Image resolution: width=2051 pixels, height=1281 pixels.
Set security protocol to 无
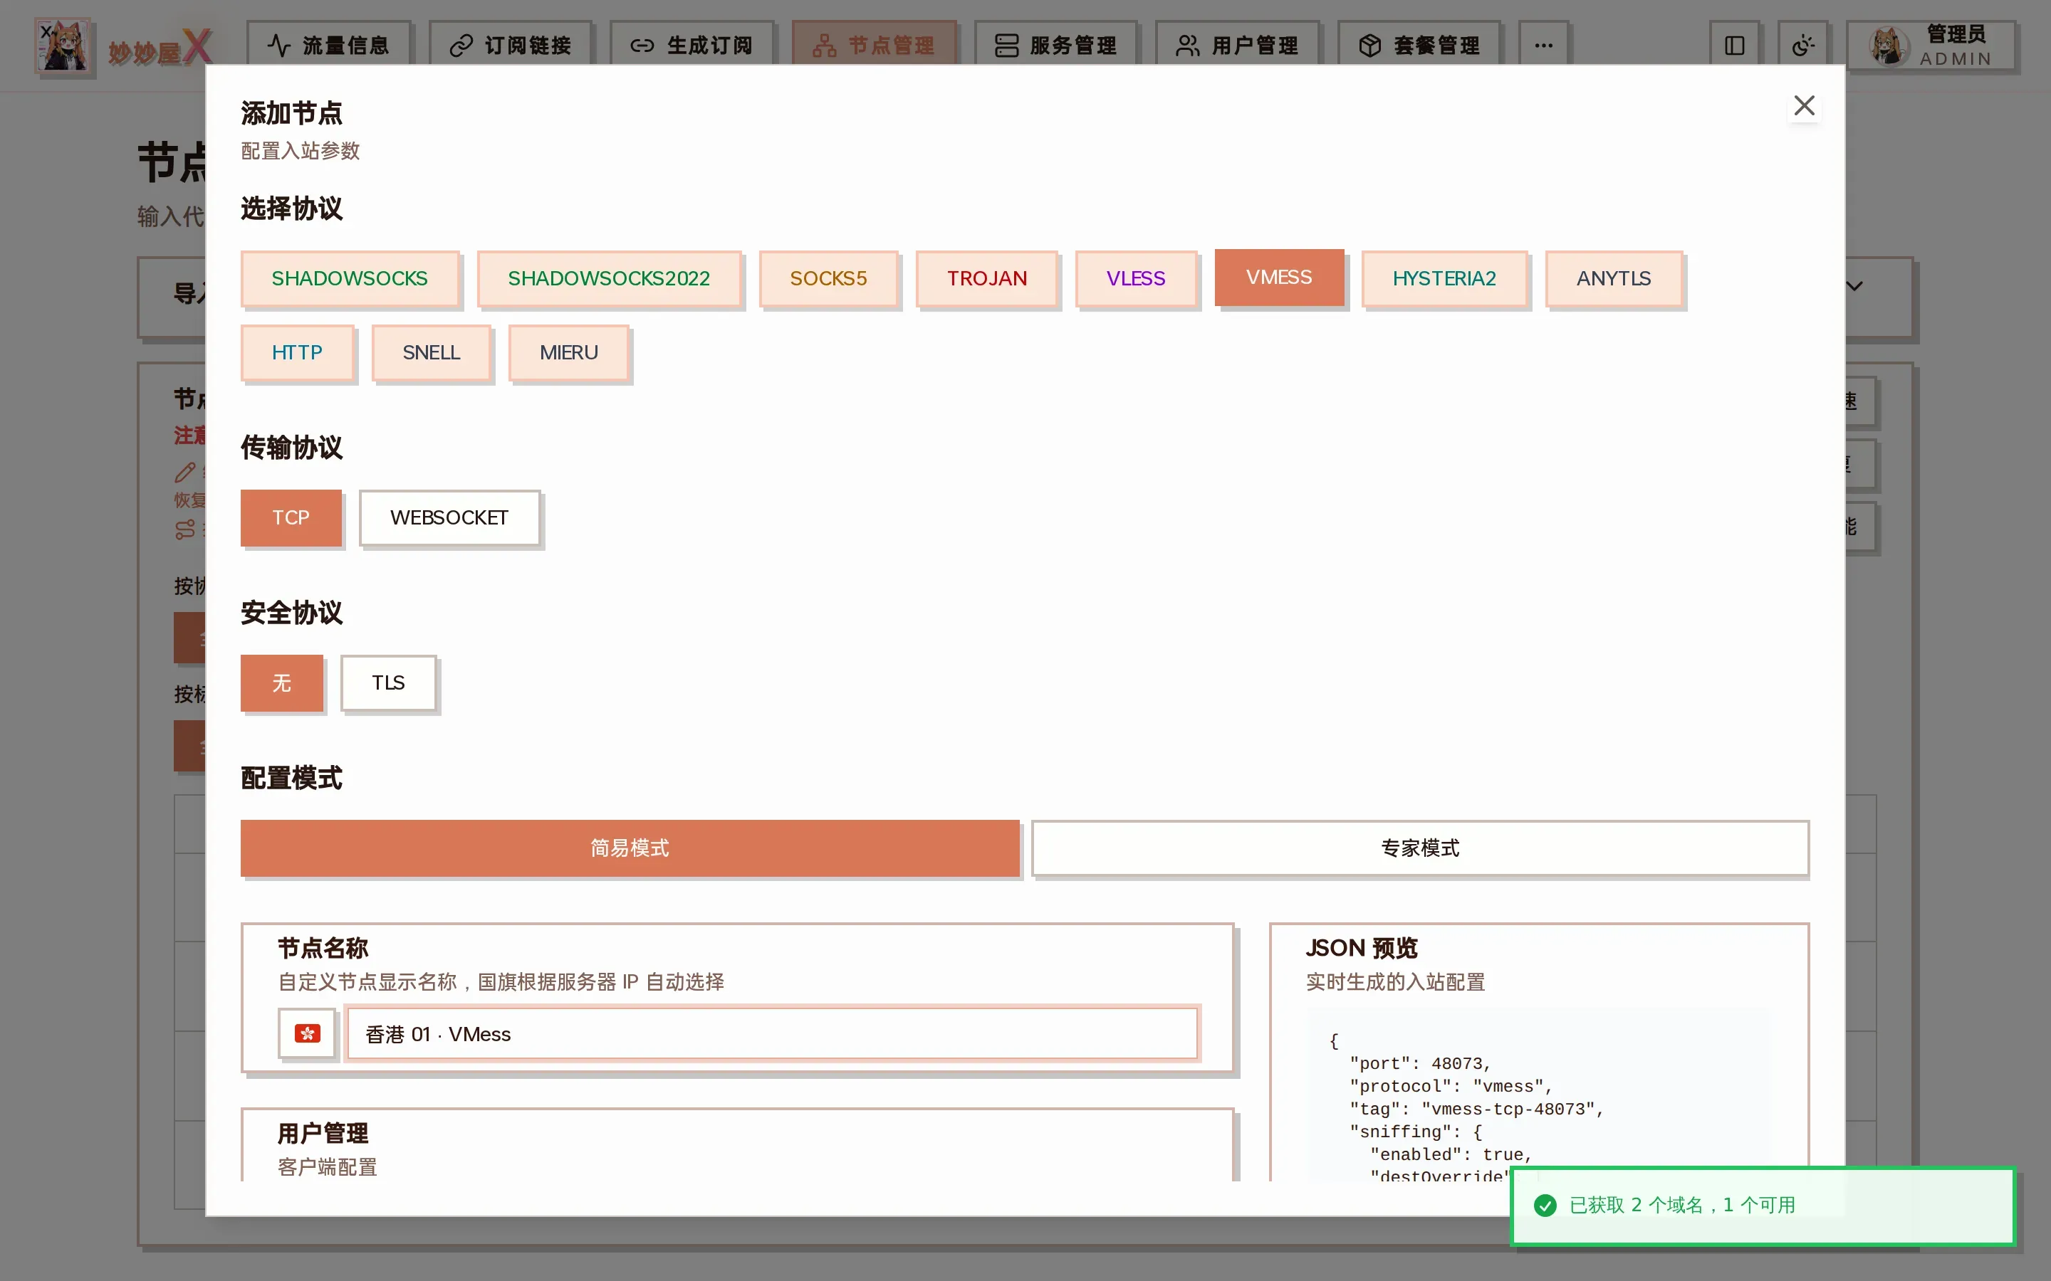point(281,683)
